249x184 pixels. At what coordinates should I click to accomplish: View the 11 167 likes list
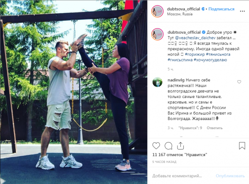pyautogui.click(x=180, y=155)
